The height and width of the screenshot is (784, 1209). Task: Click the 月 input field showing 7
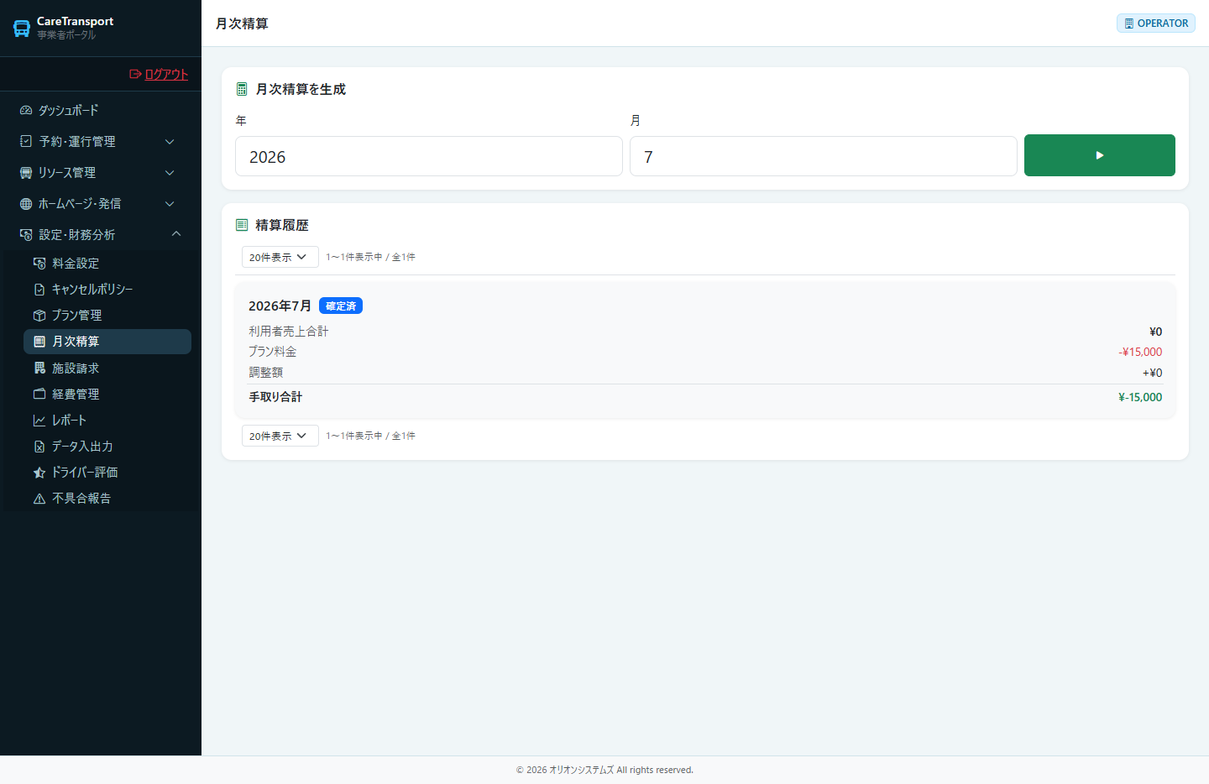[824, 156]
